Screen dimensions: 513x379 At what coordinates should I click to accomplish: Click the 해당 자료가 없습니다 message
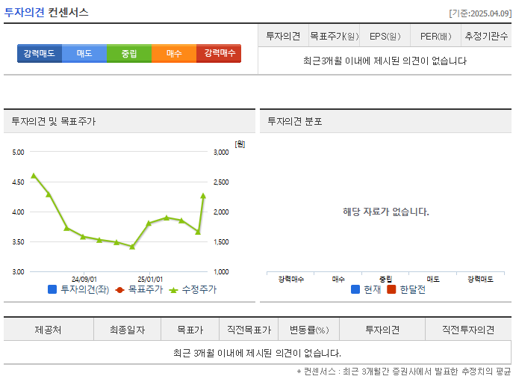tap(386, 212)
